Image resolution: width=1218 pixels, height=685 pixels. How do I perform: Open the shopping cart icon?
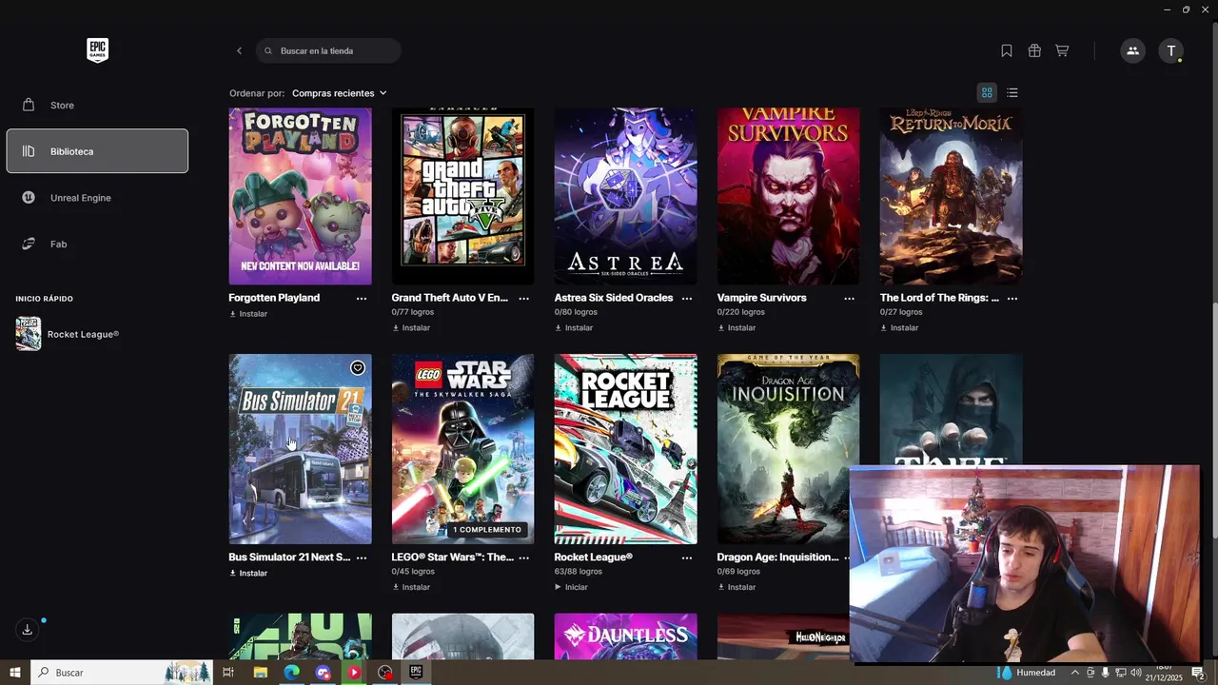(1062, 50)
